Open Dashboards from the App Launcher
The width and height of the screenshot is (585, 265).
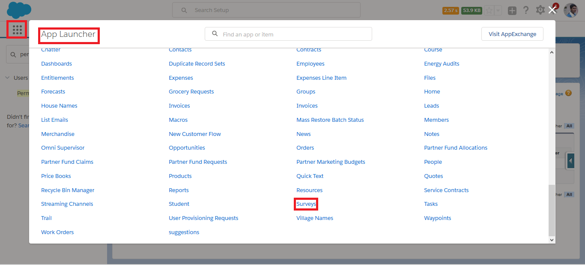coord(57,63)
